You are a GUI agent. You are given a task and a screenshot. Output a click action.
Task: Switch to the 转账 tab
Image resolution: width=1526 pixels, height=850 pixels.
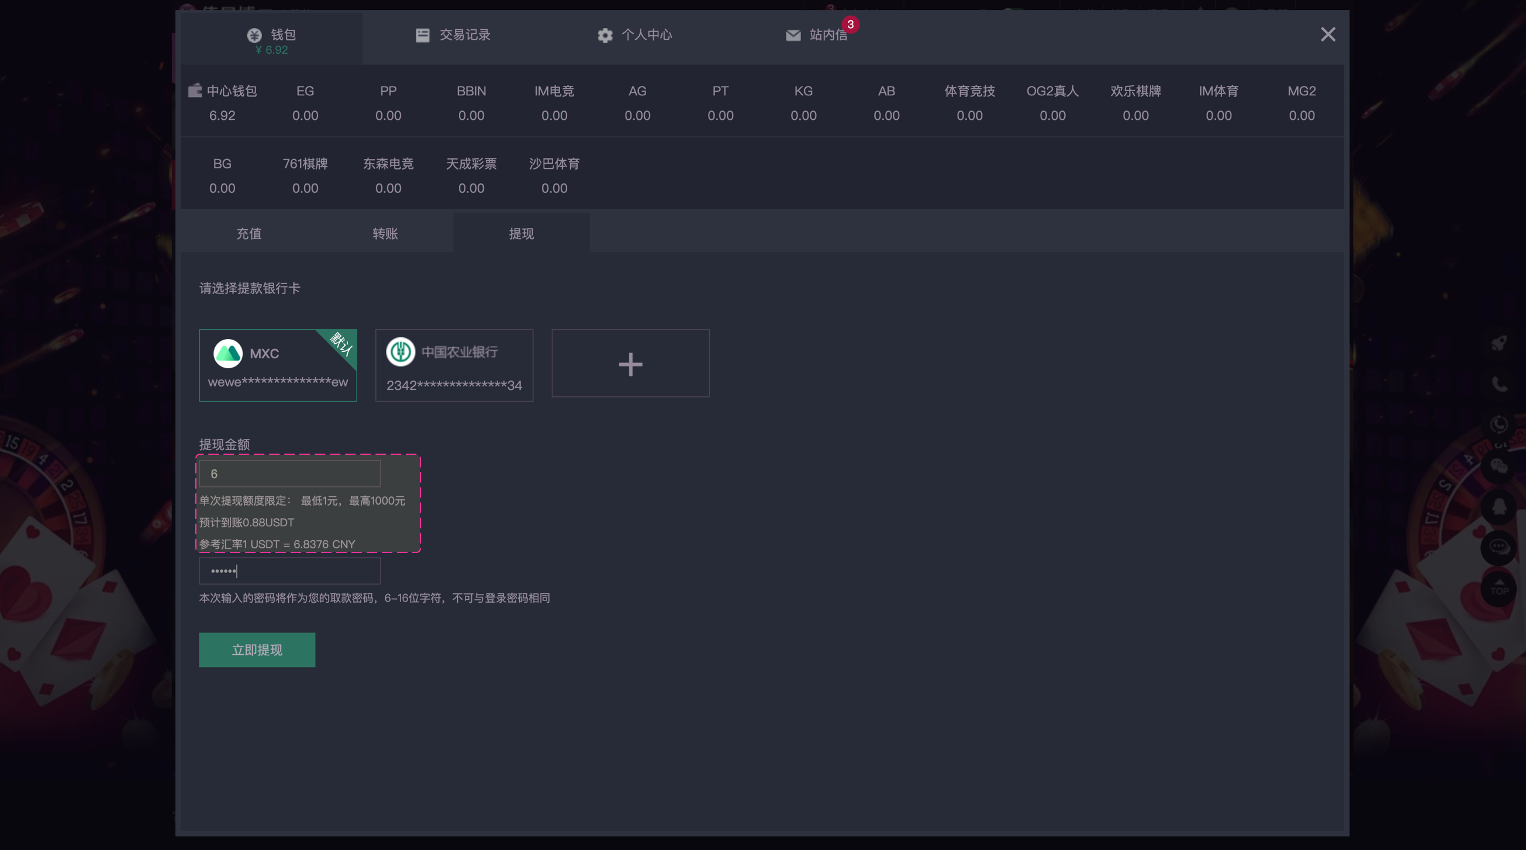point(385,233)
